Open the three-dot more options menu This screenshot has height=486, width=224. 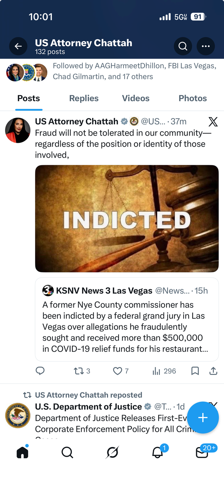tap(206, 46)
